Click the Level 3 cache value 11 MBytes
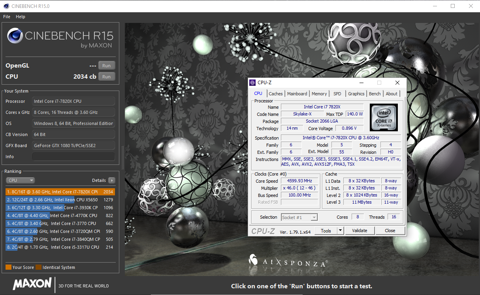The image size is (480, 295). (361, 202)
